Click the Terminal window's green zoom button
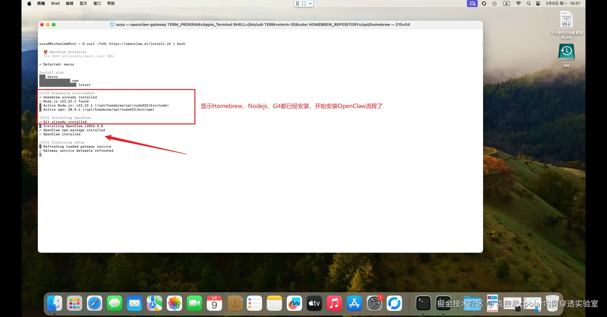This screenshot has height=317, width=607. pyautogui.click(x=54, y=25)
